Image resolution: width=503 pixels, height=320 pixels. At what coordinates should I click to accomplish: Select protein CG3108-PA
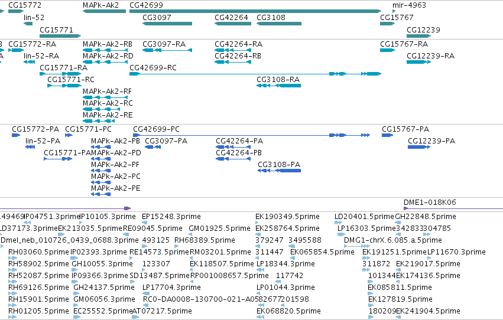point(280,171)
